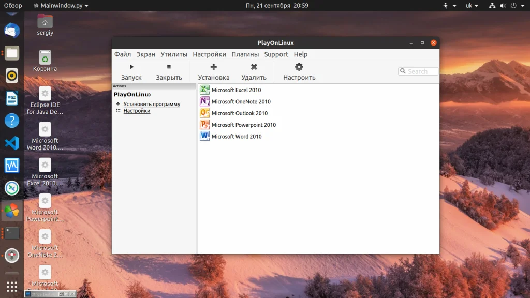The image size is (530, 298).
Task: Open Help from the dock
Action: (12, 121)
